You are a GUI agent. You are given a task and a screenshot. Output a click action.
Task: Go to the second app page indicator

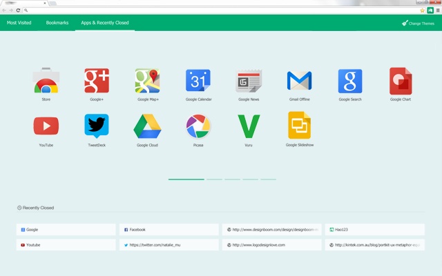click(x=215, y=179)
